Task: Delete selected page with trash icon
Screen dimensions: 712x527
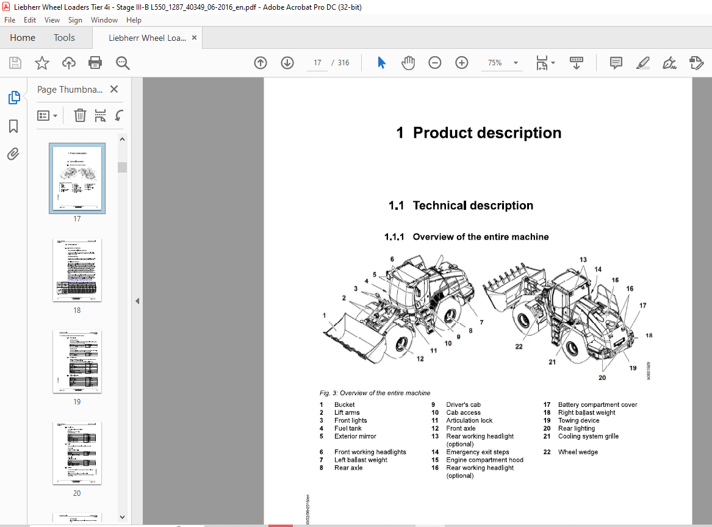Action: (80, 115)
